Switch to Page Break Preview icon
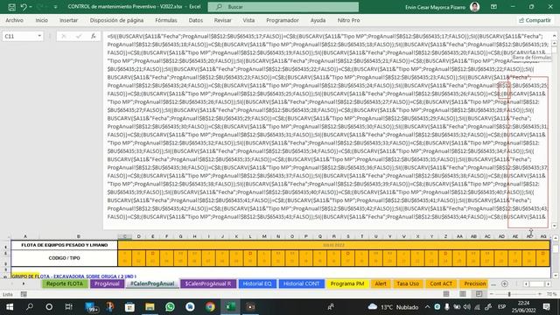This screenshot has height=315, width=560. tap(479, 294)
